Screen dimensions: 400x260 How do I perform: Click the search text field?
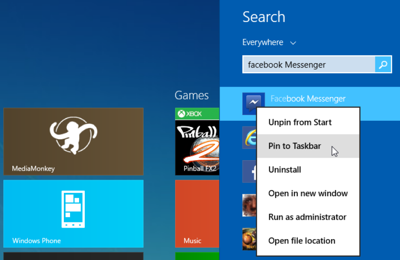tap(309, 65)
